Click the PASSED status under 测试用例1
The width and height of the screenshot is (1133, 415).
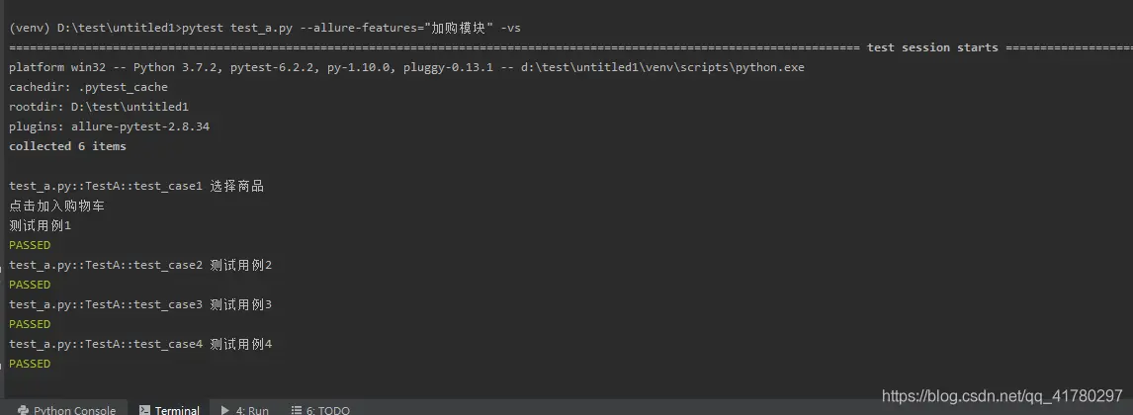tap(30, 245)
